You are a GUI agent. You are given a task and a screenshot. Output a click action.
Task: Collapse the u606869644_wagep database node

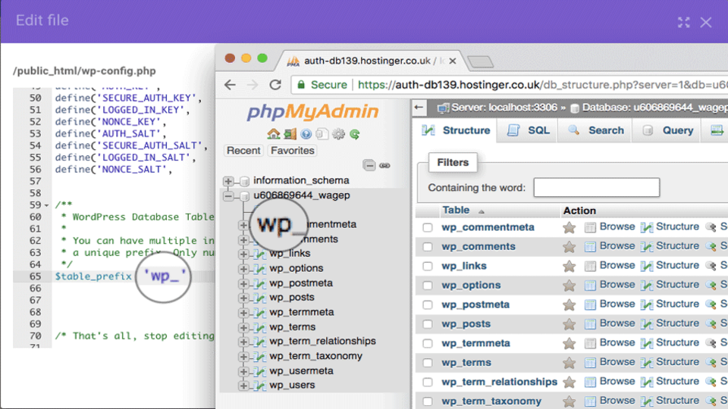(x=228, y=196)
